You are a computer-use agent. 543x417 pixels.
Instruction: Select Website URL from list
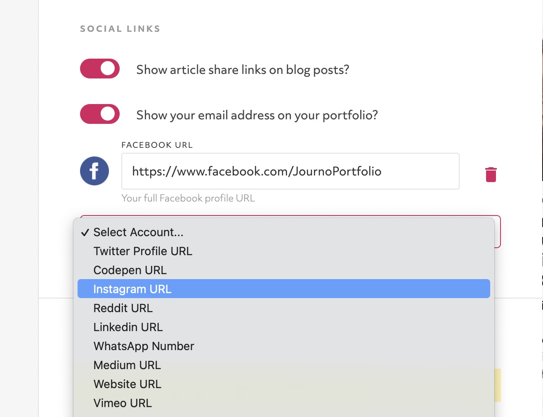284,384
